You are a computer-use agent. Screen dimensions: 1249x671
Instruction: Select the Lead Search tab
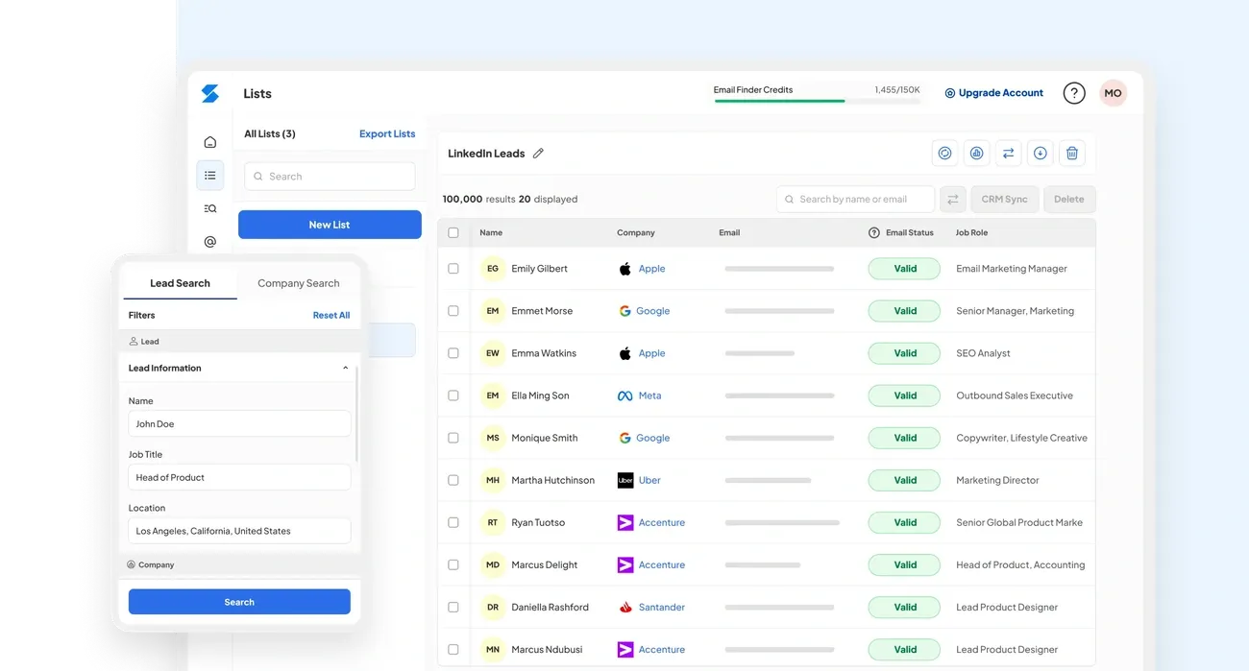(180, 283)
